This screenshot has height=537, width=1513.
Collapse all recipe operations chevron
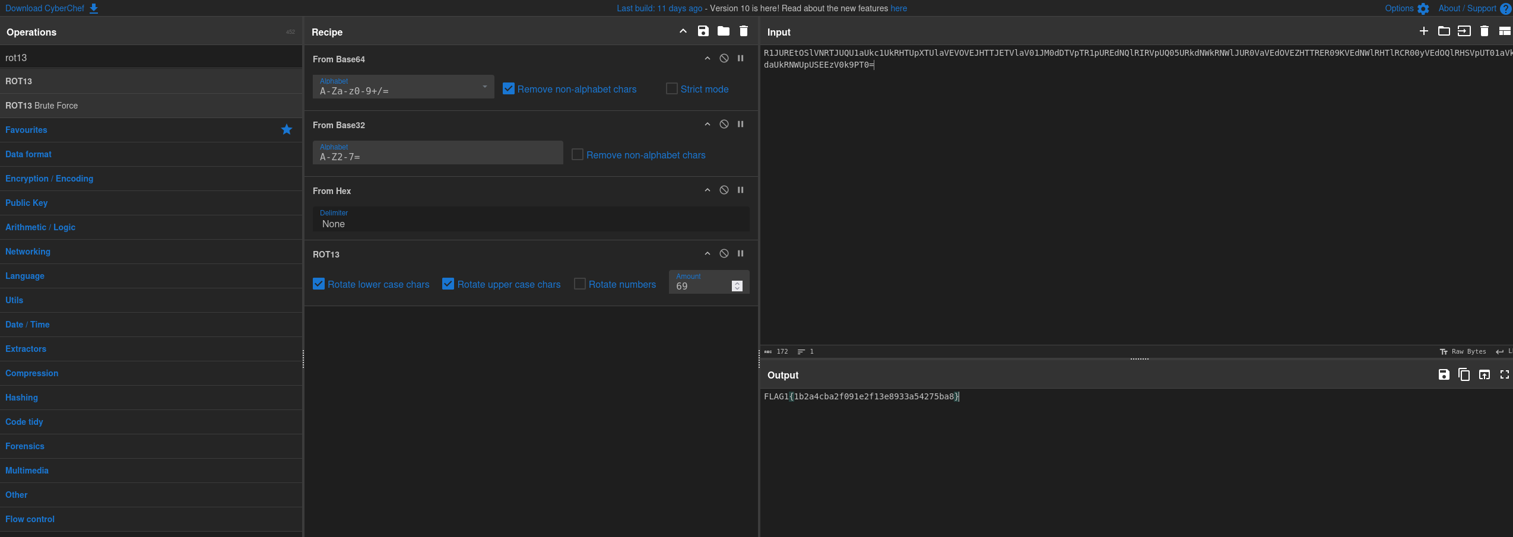click(x=683, y=31)
